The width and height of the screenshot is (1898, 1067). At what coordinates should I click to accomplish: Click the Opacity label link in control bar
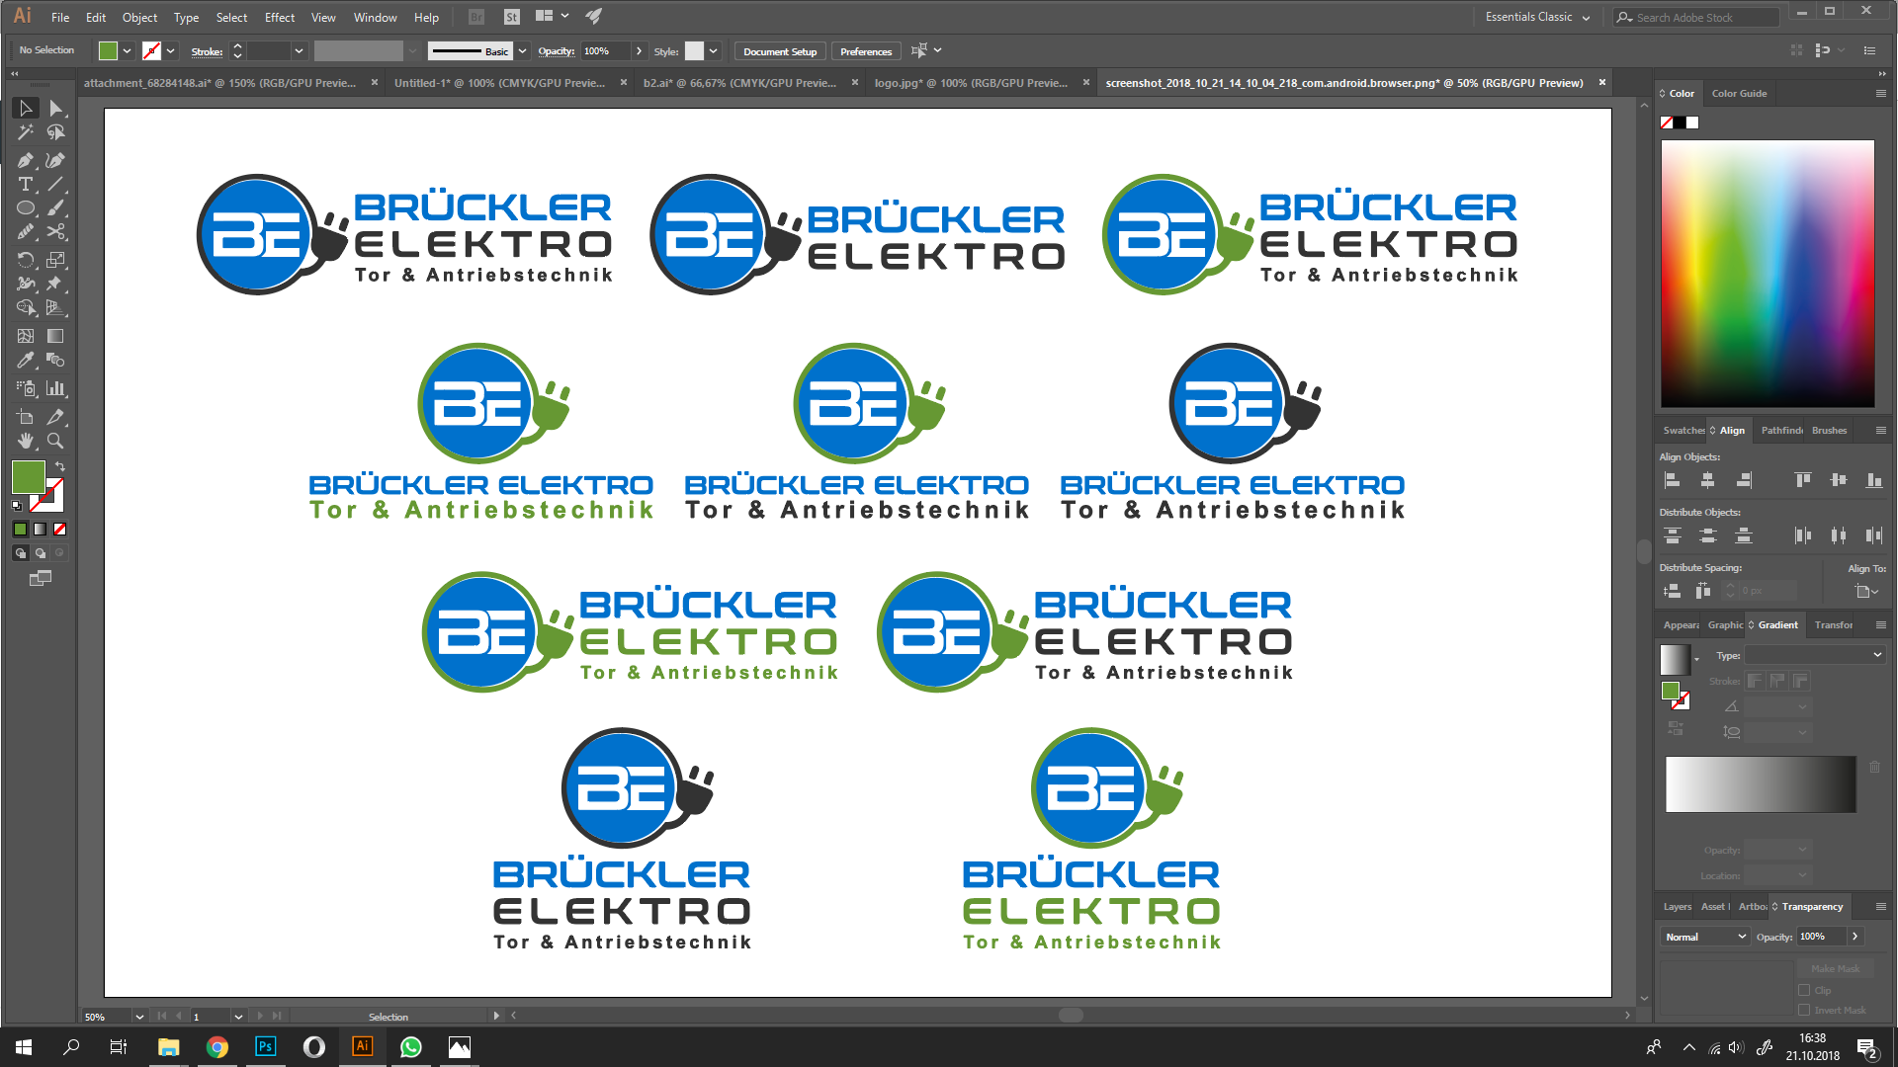pyautogui.click(x=557, y=51)
